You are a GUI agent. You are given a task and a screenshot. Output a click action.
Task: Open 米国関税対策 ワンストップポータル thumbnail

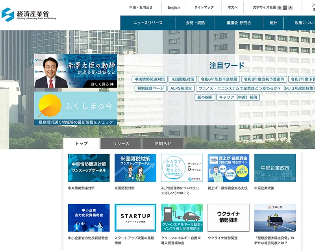click(135, 168)
